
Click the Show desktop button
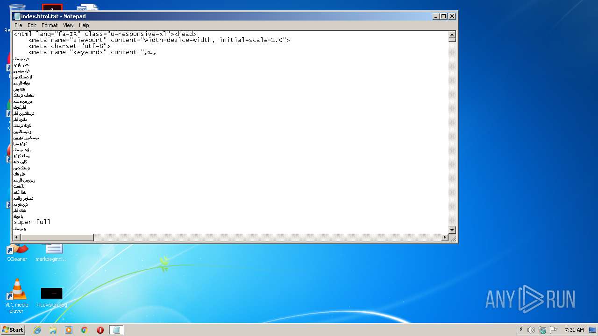click(593, 330)
